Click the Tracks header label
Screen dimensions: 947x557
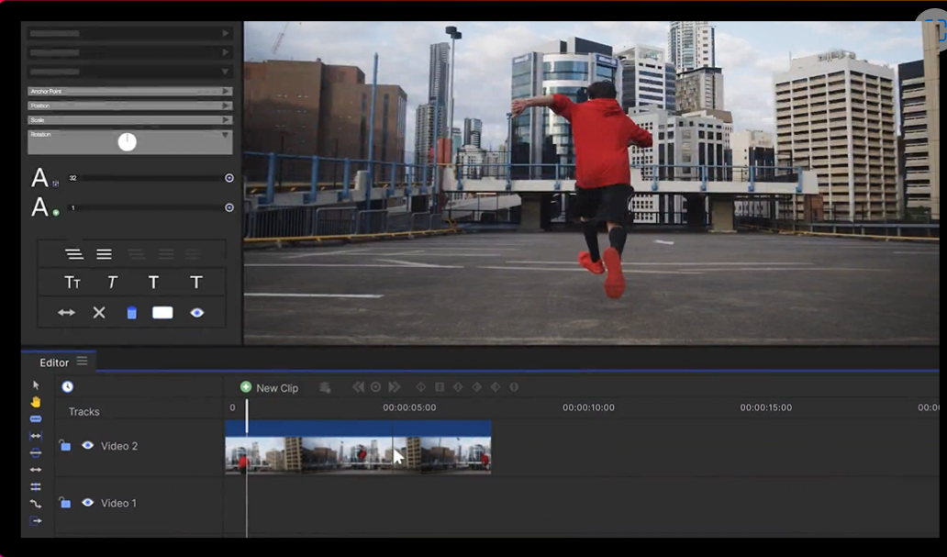click(x=84, y=411)
